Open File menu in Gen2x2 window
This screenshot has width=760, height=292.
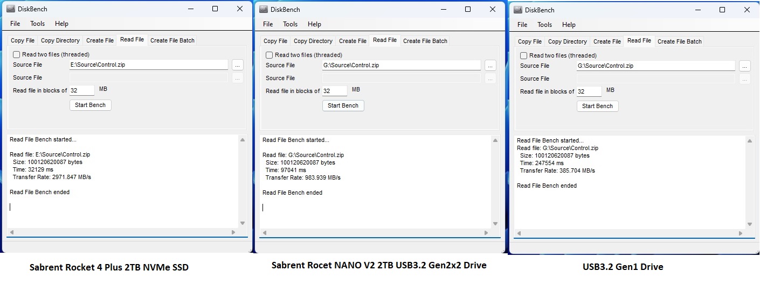pyautogui.click(x=268, y=24)
